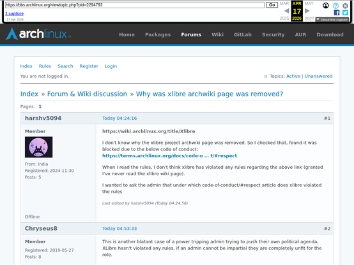Click 'Last edited by harshv5094' note
The width and height of the screenshot is (354, 265).
pos(145,203)
